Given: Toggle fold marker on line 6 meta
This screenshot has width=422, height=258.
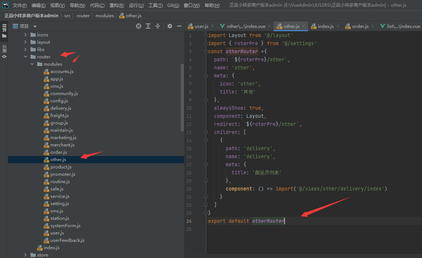Looking at the screenshot, I should (x=206, y=76).
